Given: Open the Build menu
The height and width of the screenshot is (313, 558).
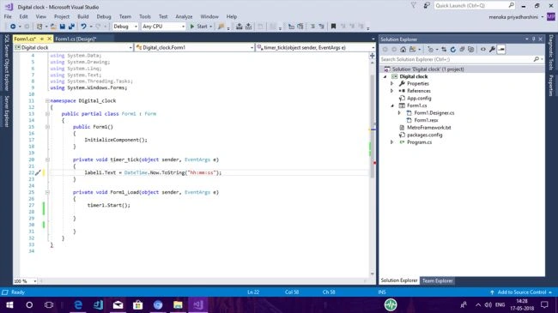Looking at the screenshot, I should 83,16.
